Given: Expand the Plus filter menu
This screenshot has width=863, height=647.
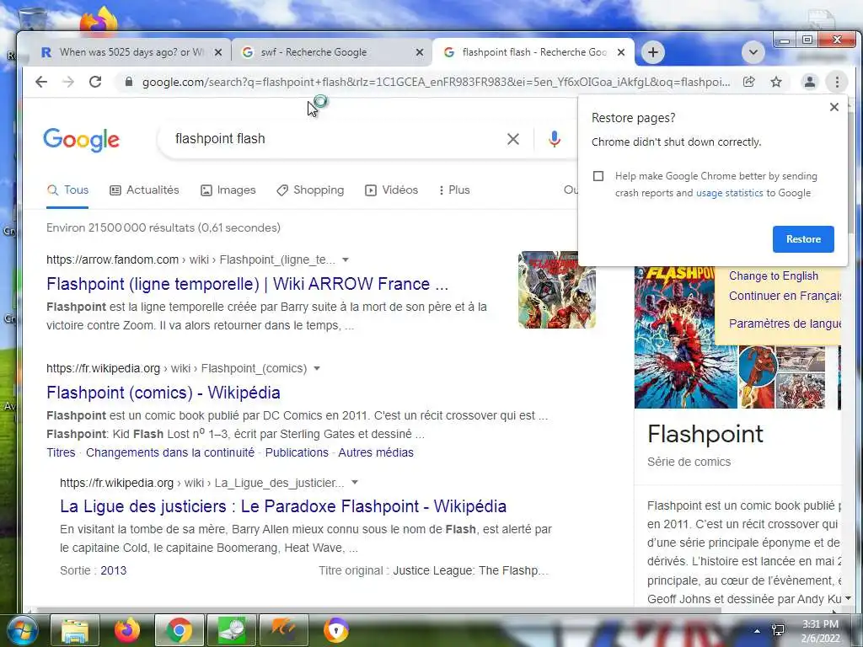Looking at the screenshot, I should tap(454, 190).
